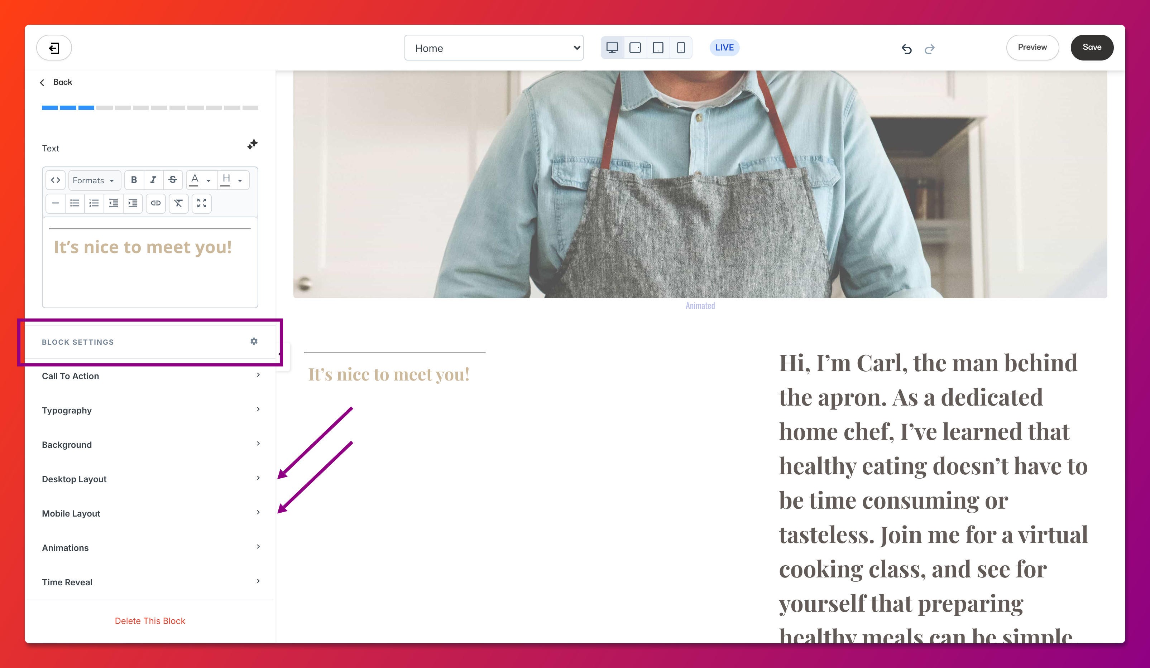Viewport: 1150px width, 668px height.
Task: Save the page changes
Action: tap(1092, 47)
